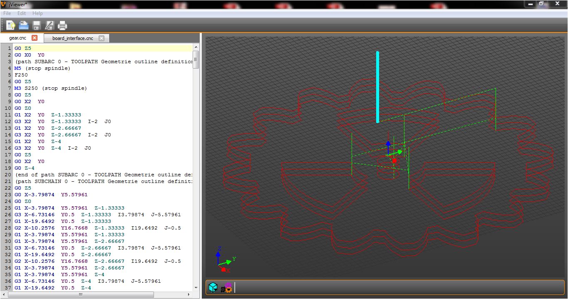Open the Edit menu
568x299 pixels.
(x=22, y=13)
